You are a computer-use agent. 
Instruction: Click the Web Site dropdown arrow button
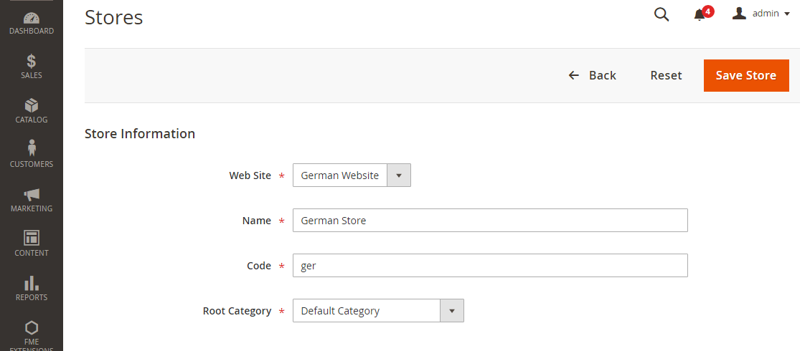click(399, 175)
